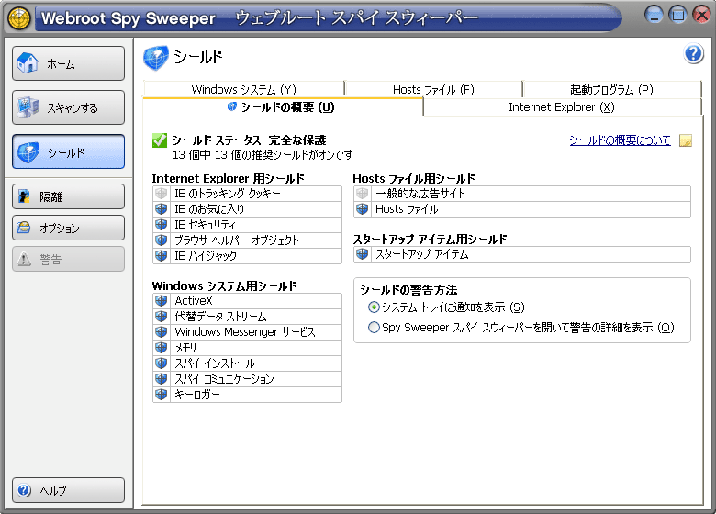Click the スパイ コミュニケーション row text
The width and height of the screenshot is (716, 514).
224,378
